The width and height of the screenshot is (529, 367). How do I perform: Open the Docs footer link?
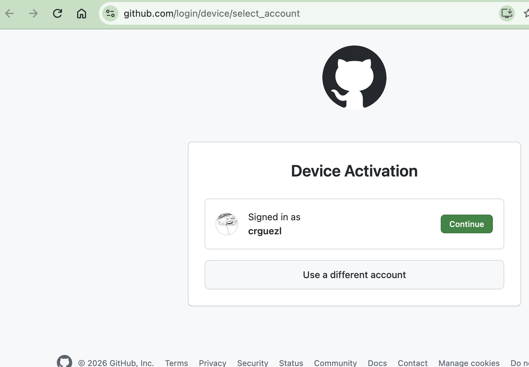point(378,363)
